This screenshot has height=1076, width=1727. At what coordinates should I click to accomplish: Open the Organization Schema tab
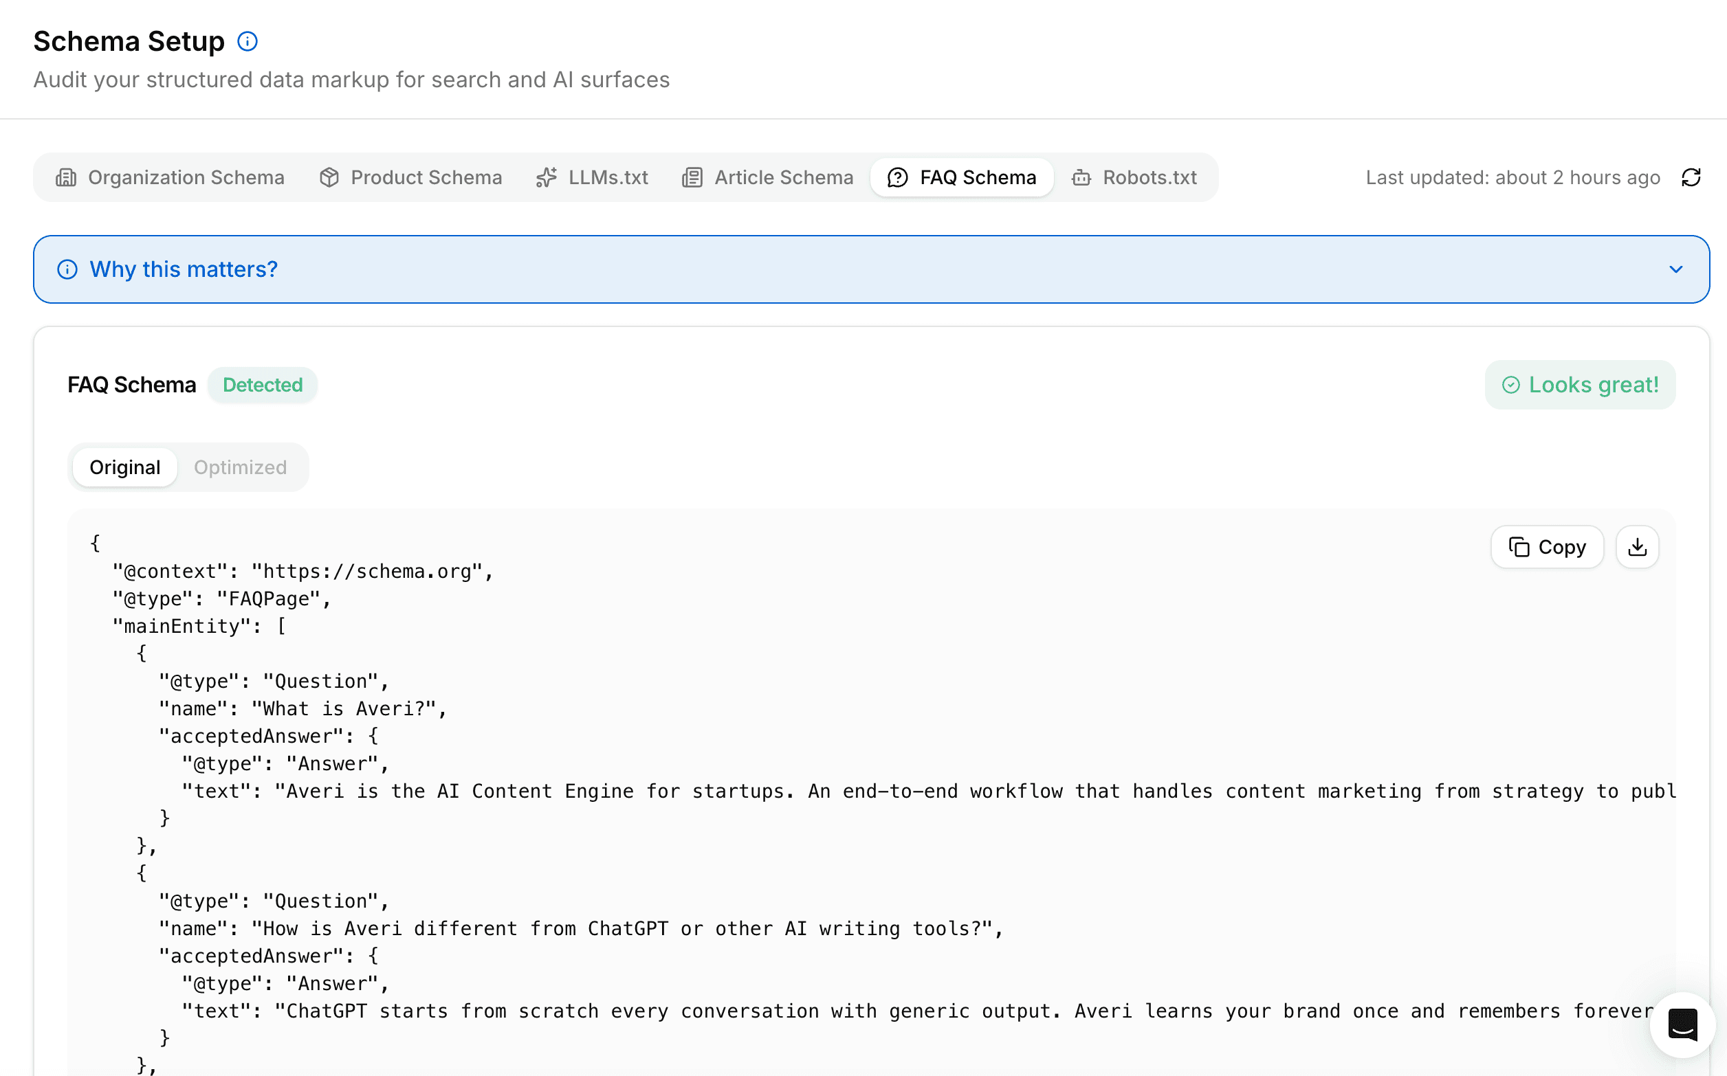point(170,177)
